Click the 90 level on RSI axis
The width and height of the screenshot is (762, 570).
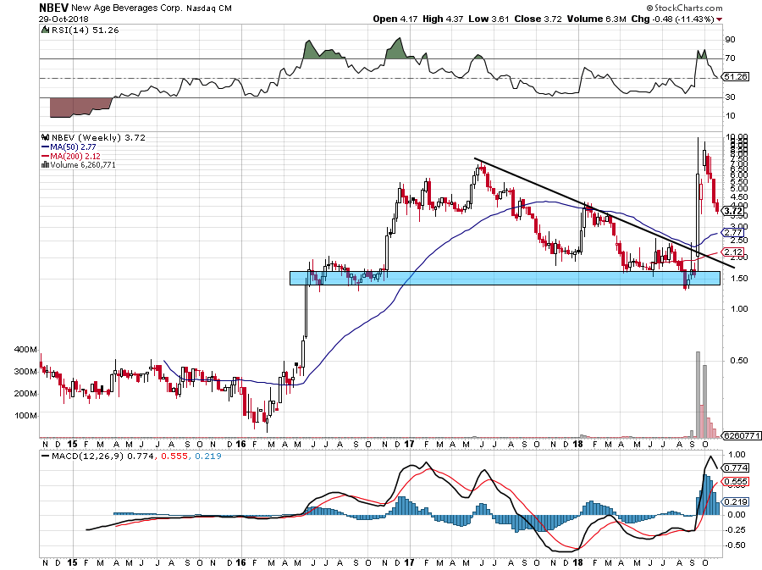click(x=730, y=39)
